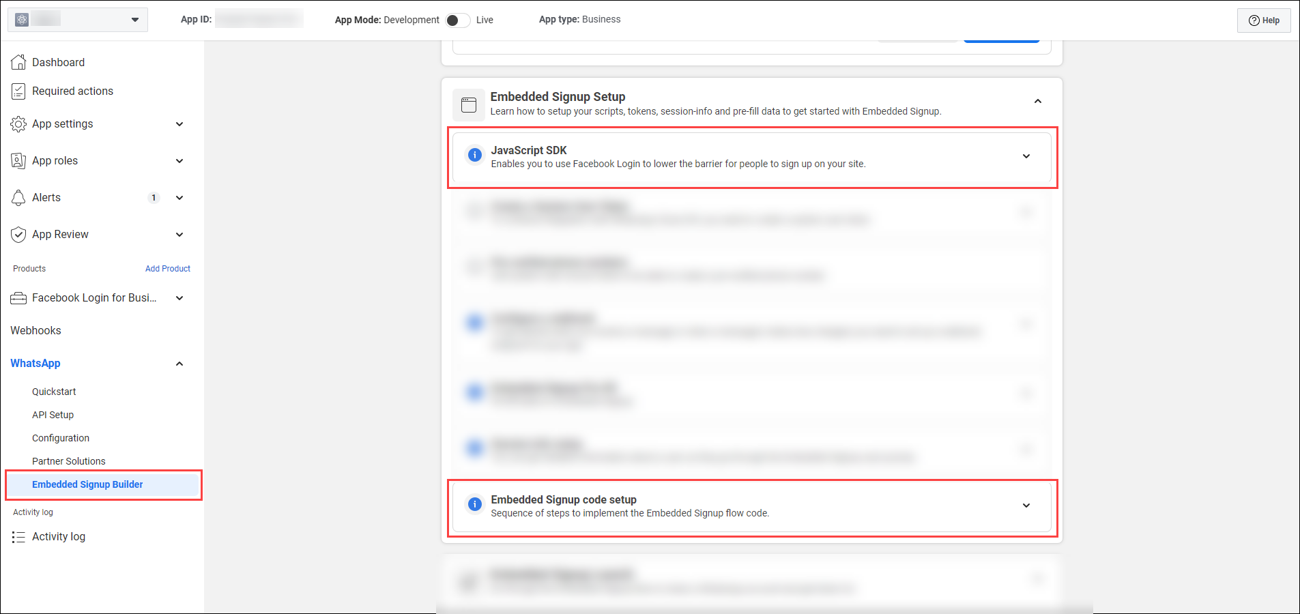Viewport: 1300px width, 614px height.
Task: Click the Alerts bell icon
Action: click(x=18, y=198)
